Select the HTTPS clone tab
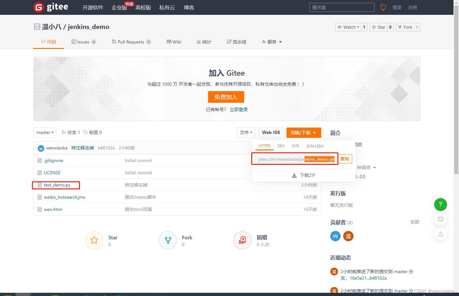Screen dimensions: 459x296 265,146
